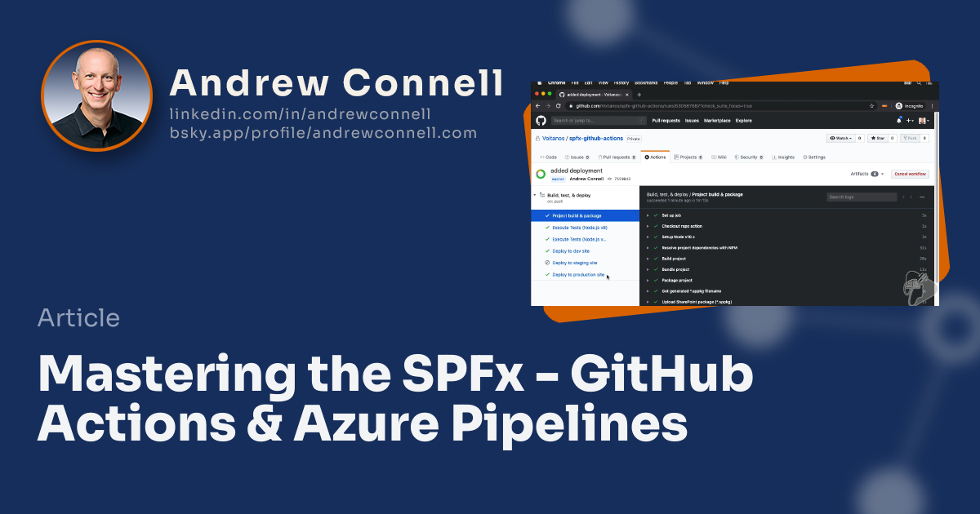Click the padlock icon in the address bar
The height and width of the screenshot is (514, 980).
(x=572, y=106)
